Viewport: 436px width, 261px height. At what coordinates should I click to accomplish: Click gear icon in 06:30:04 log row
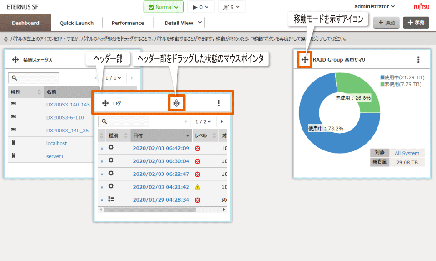point(111,160)
